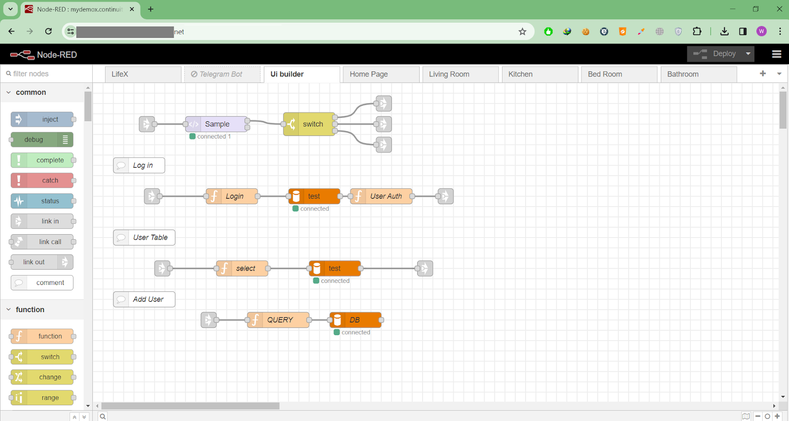This screenshot has height=421, width=789.
Task: Switch to the Home Page flow tab
Action: click(381, 74)
